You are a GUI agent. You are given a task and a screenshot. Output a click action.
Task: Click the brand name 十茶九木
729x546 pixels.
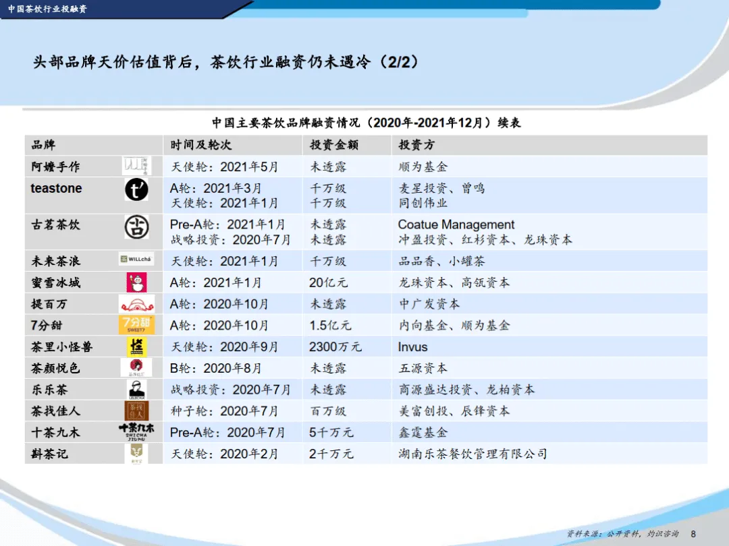[55, 432]
